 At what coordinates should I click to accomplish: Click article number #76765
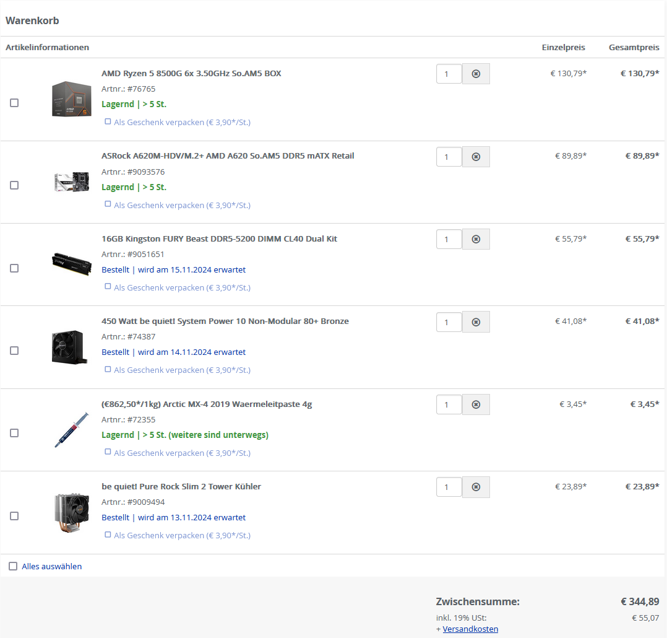[x=141, y=89]
